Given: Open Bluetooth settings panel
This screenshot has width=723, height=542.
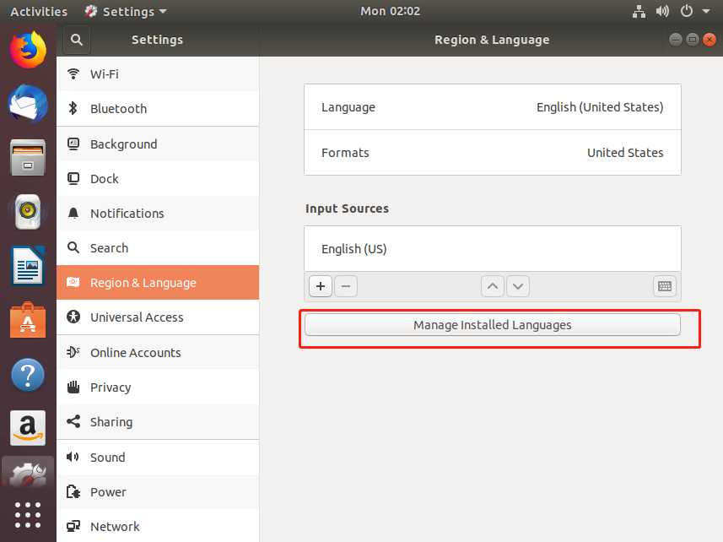Looking at the screenshot, I should tap(158, 108).
